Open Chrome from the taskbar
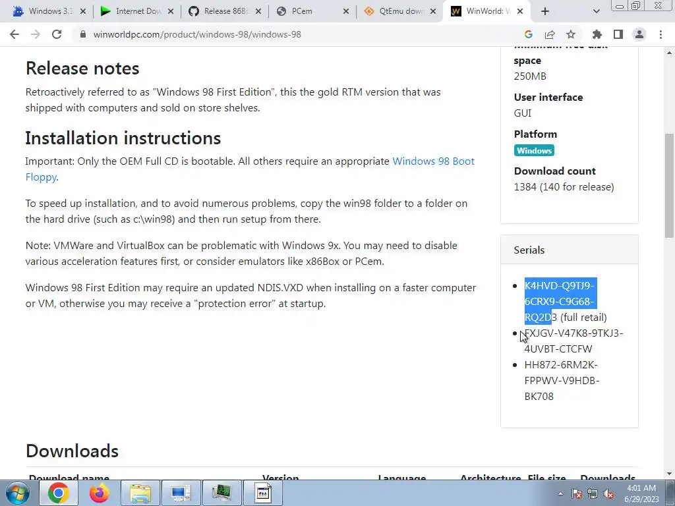Image resolution: width=675 pixels, height=506 pixels. 59,493
